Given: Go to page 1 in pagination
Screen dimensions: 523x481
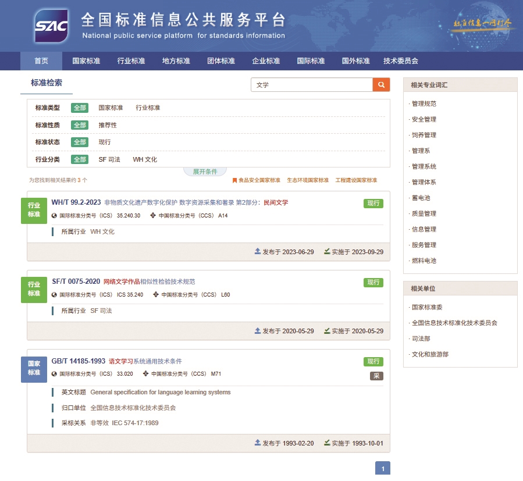Looking at the screenshot, I should 383,469.
